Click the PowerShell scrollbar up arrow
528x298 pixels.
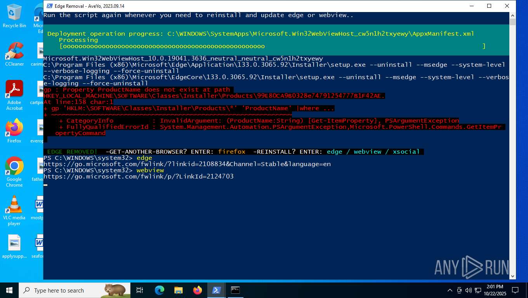(x=512, y=15)
